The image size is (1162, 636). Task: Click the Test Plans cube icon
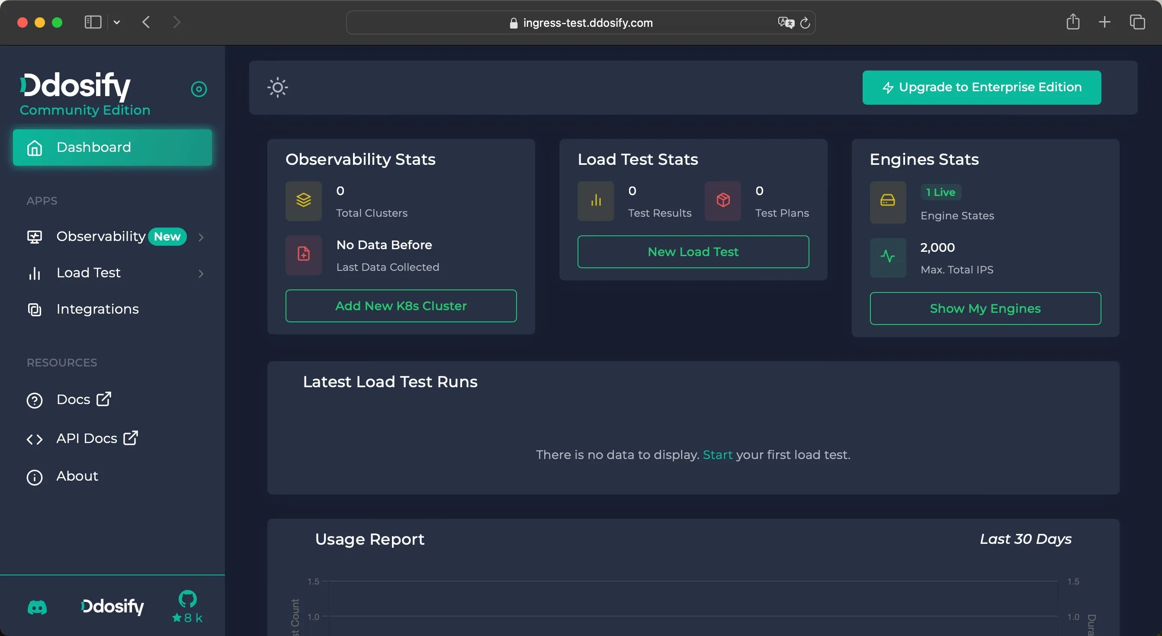click(722, 201)
